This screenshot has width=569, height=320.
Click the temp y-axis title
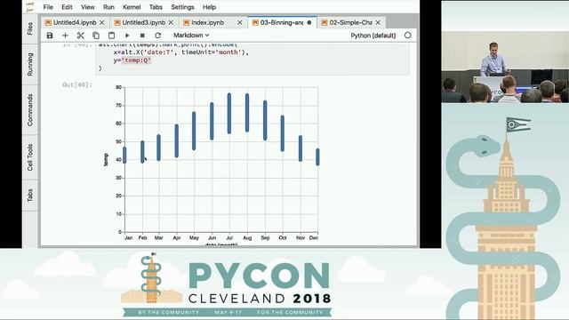pyautogui.click(x=106, y=160)
